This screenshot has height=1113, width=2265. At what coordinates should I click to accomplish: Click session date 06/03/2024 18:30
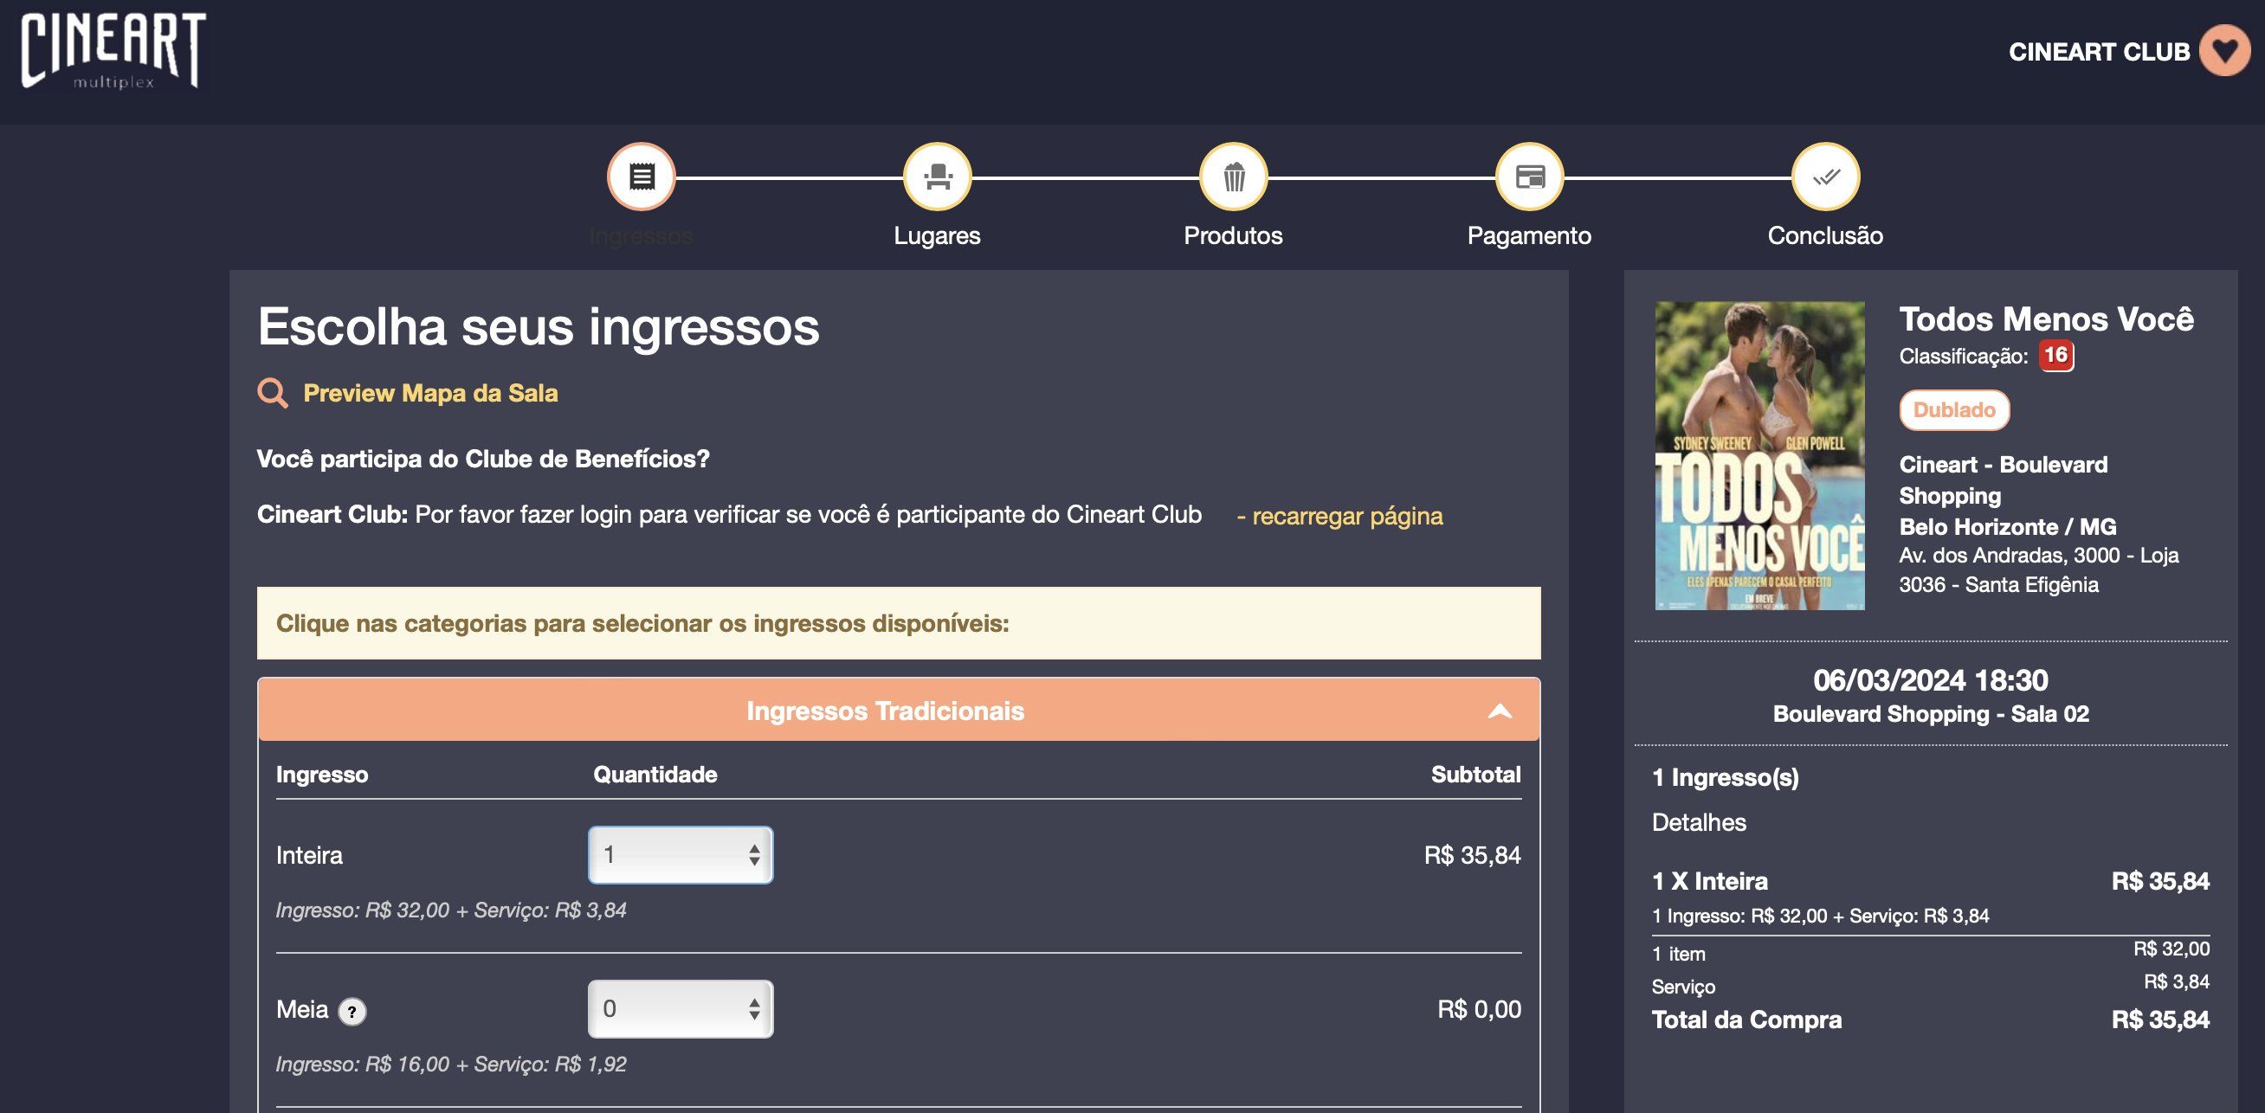click(x=1931, y=680)
